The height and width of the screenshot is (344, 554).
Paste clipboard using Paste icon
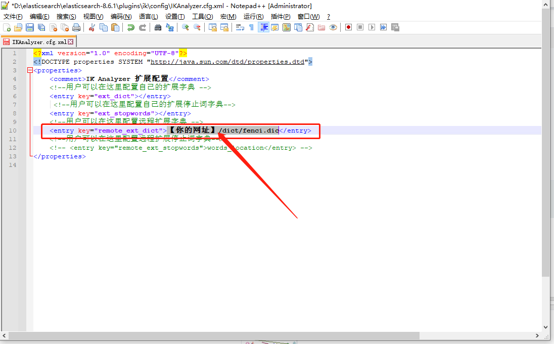tap(115, 28)
